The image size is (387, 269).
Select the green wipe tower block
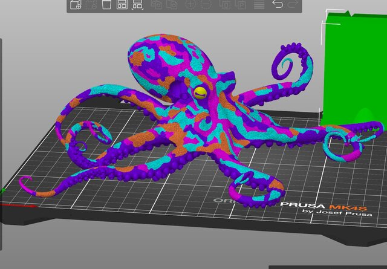pyautogui.click(x=354, y=69)
